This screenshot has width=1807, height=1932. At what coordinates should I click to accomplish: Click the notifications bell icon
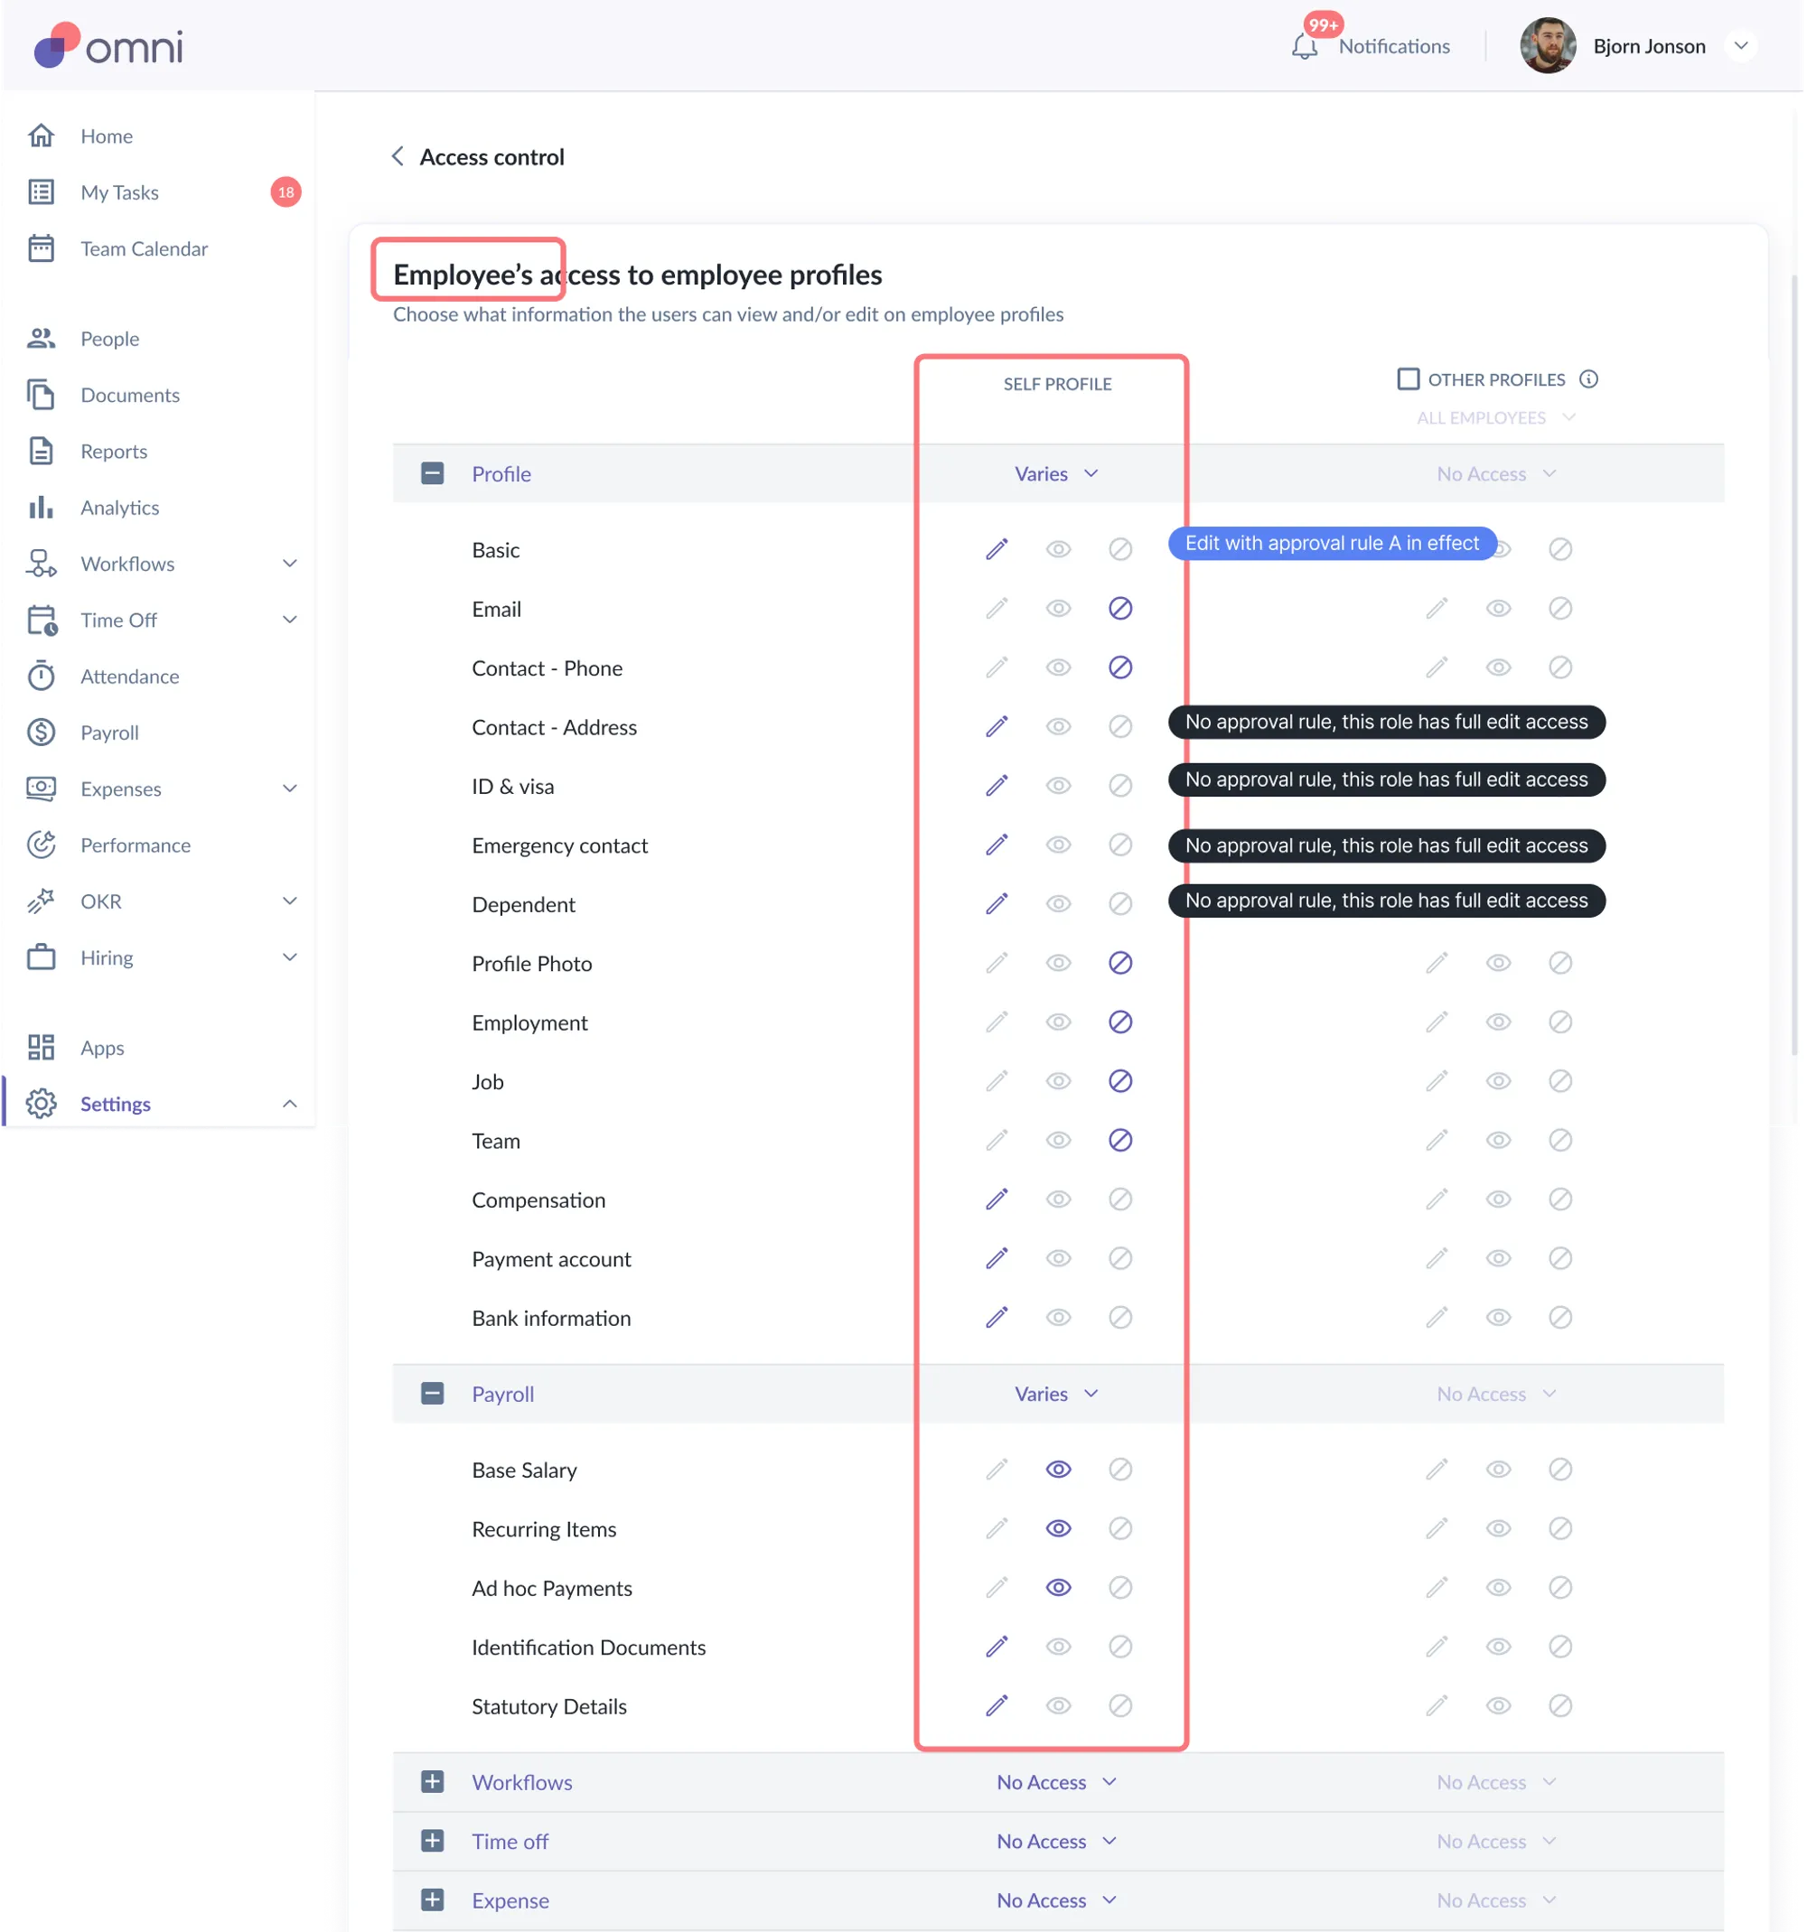pyautogui.click(x=1304, y=47)
